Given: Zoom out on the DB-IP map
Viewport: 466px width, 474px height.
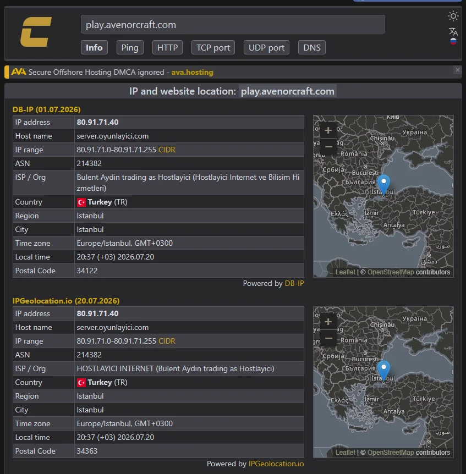Looking at the screenshot, I should 328,147.
